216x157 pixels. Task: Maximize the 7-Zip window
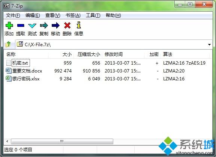190,5
